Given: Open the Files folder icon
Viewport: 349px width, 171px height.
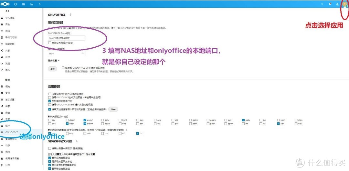Looking at the screenshot, I should (x=24, y=4).
